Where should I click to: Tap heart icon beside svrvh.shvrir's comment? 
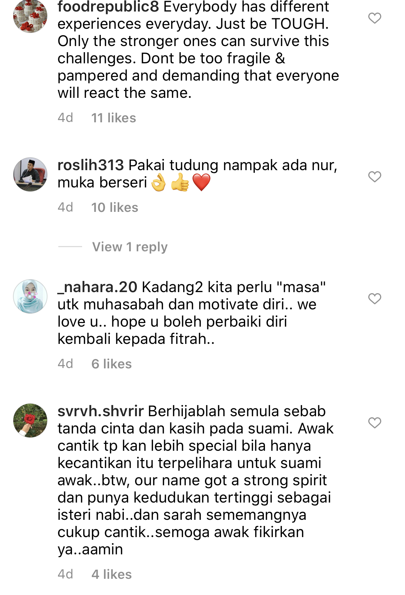click(x=374, y=423)
